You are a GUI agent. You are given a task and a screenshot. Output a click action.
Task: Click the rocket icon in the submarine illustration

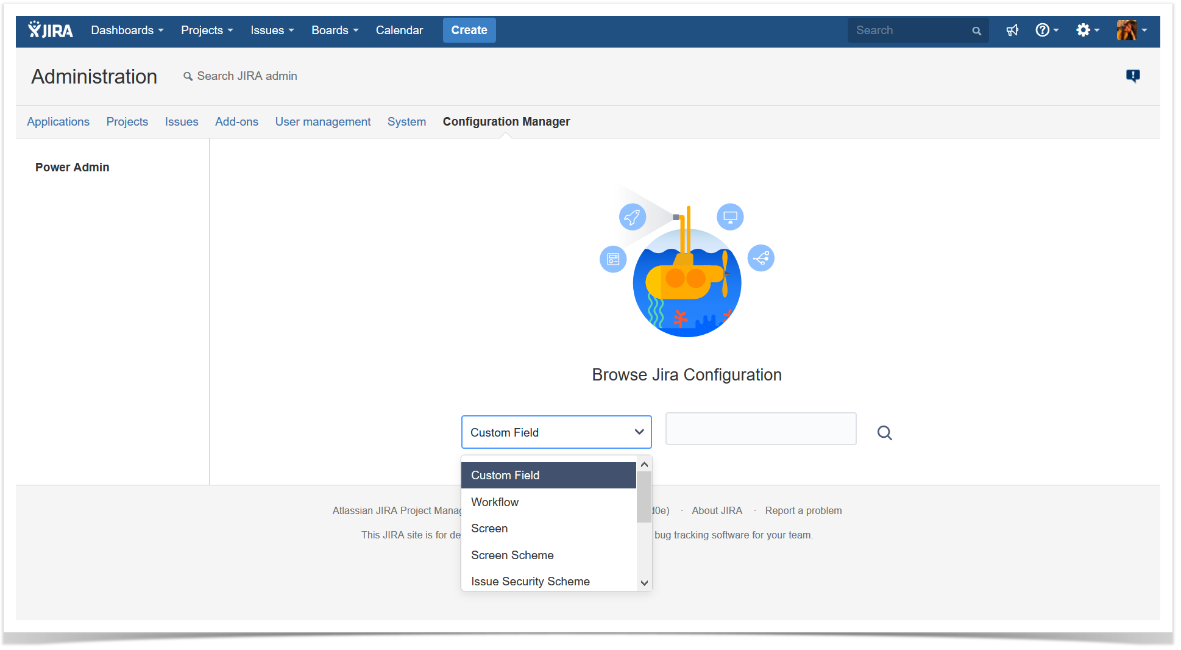click(633, 216)
